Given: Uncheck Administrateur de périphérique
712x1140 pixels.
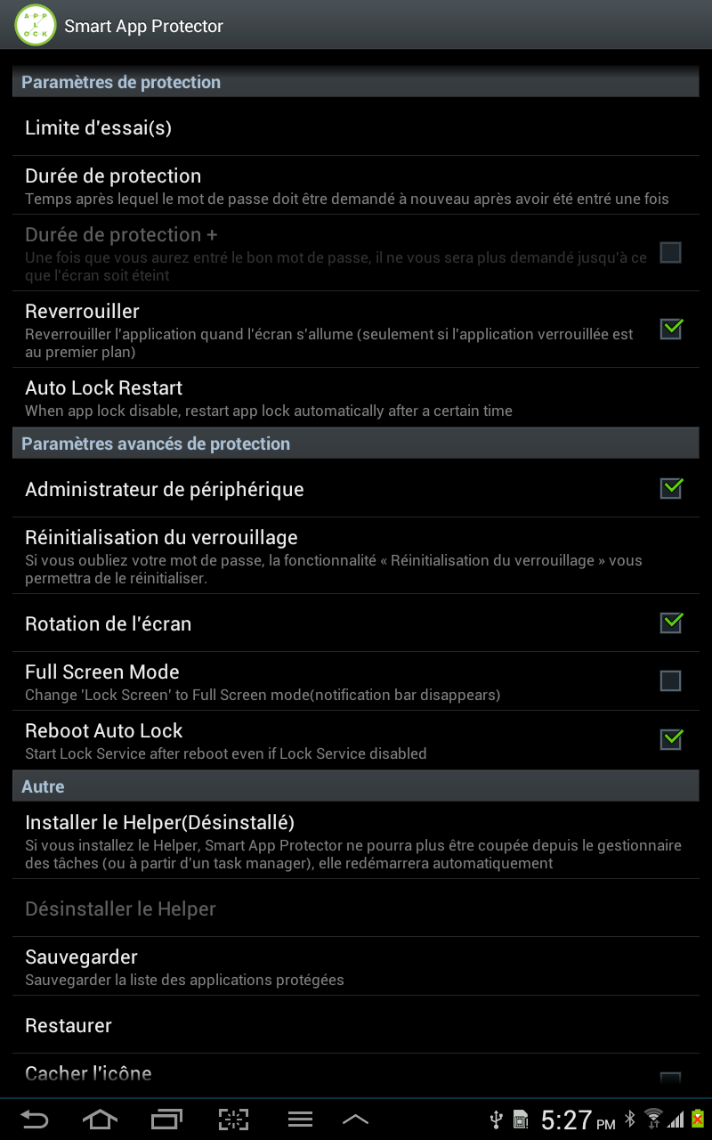Looking at the screenshot, I should [x=671, y=489].
